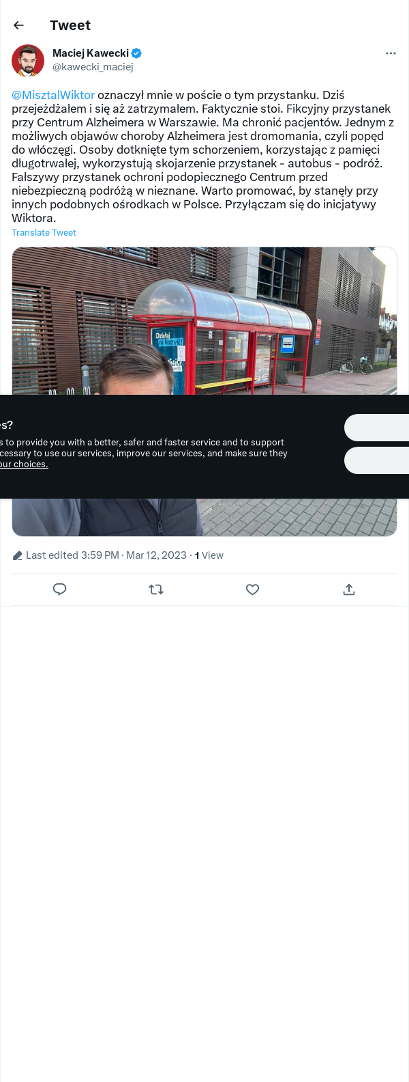
Task: Click the lower button in the cookie banner
Action: point(376,460)
